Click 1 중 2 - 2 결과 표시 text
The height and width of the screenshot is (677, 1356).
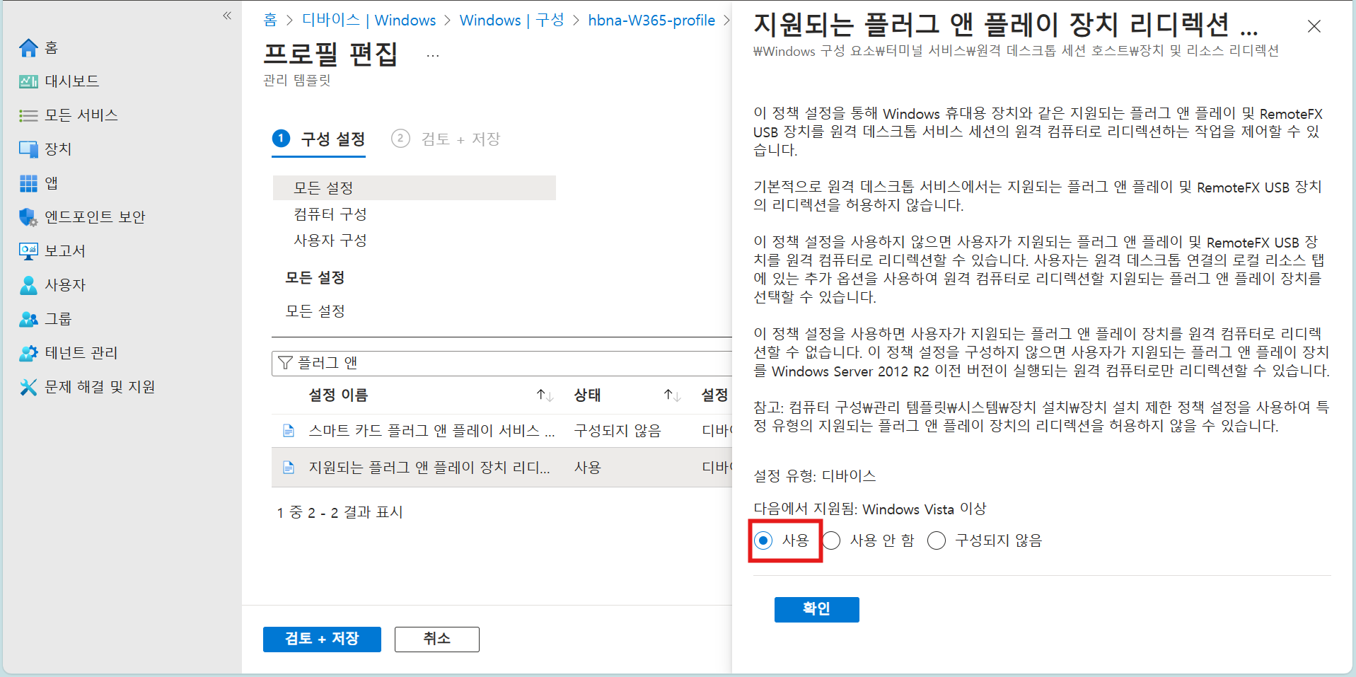click(340, 512)
